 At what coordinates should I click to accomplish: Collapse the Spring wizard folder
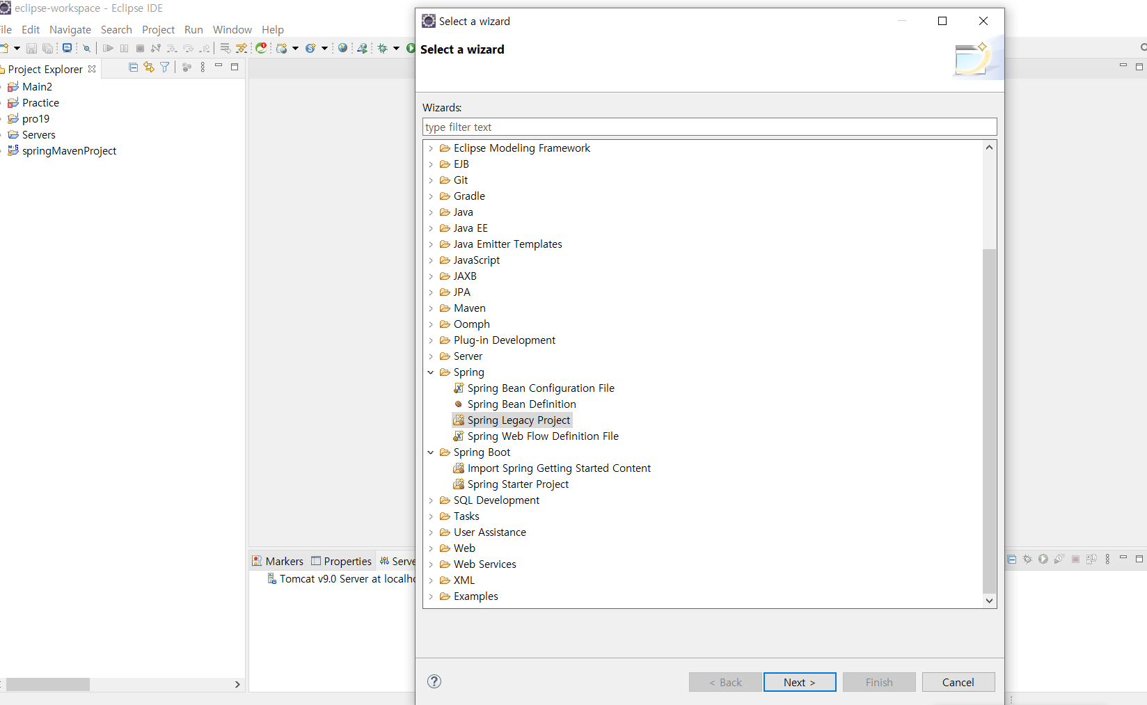click(x=431, y=372)
